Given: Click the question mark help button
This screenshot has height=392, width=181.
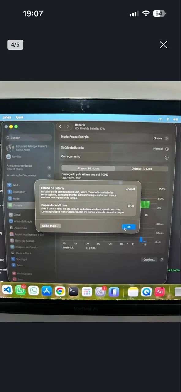Looking at the screenshot, I should 162,260.
